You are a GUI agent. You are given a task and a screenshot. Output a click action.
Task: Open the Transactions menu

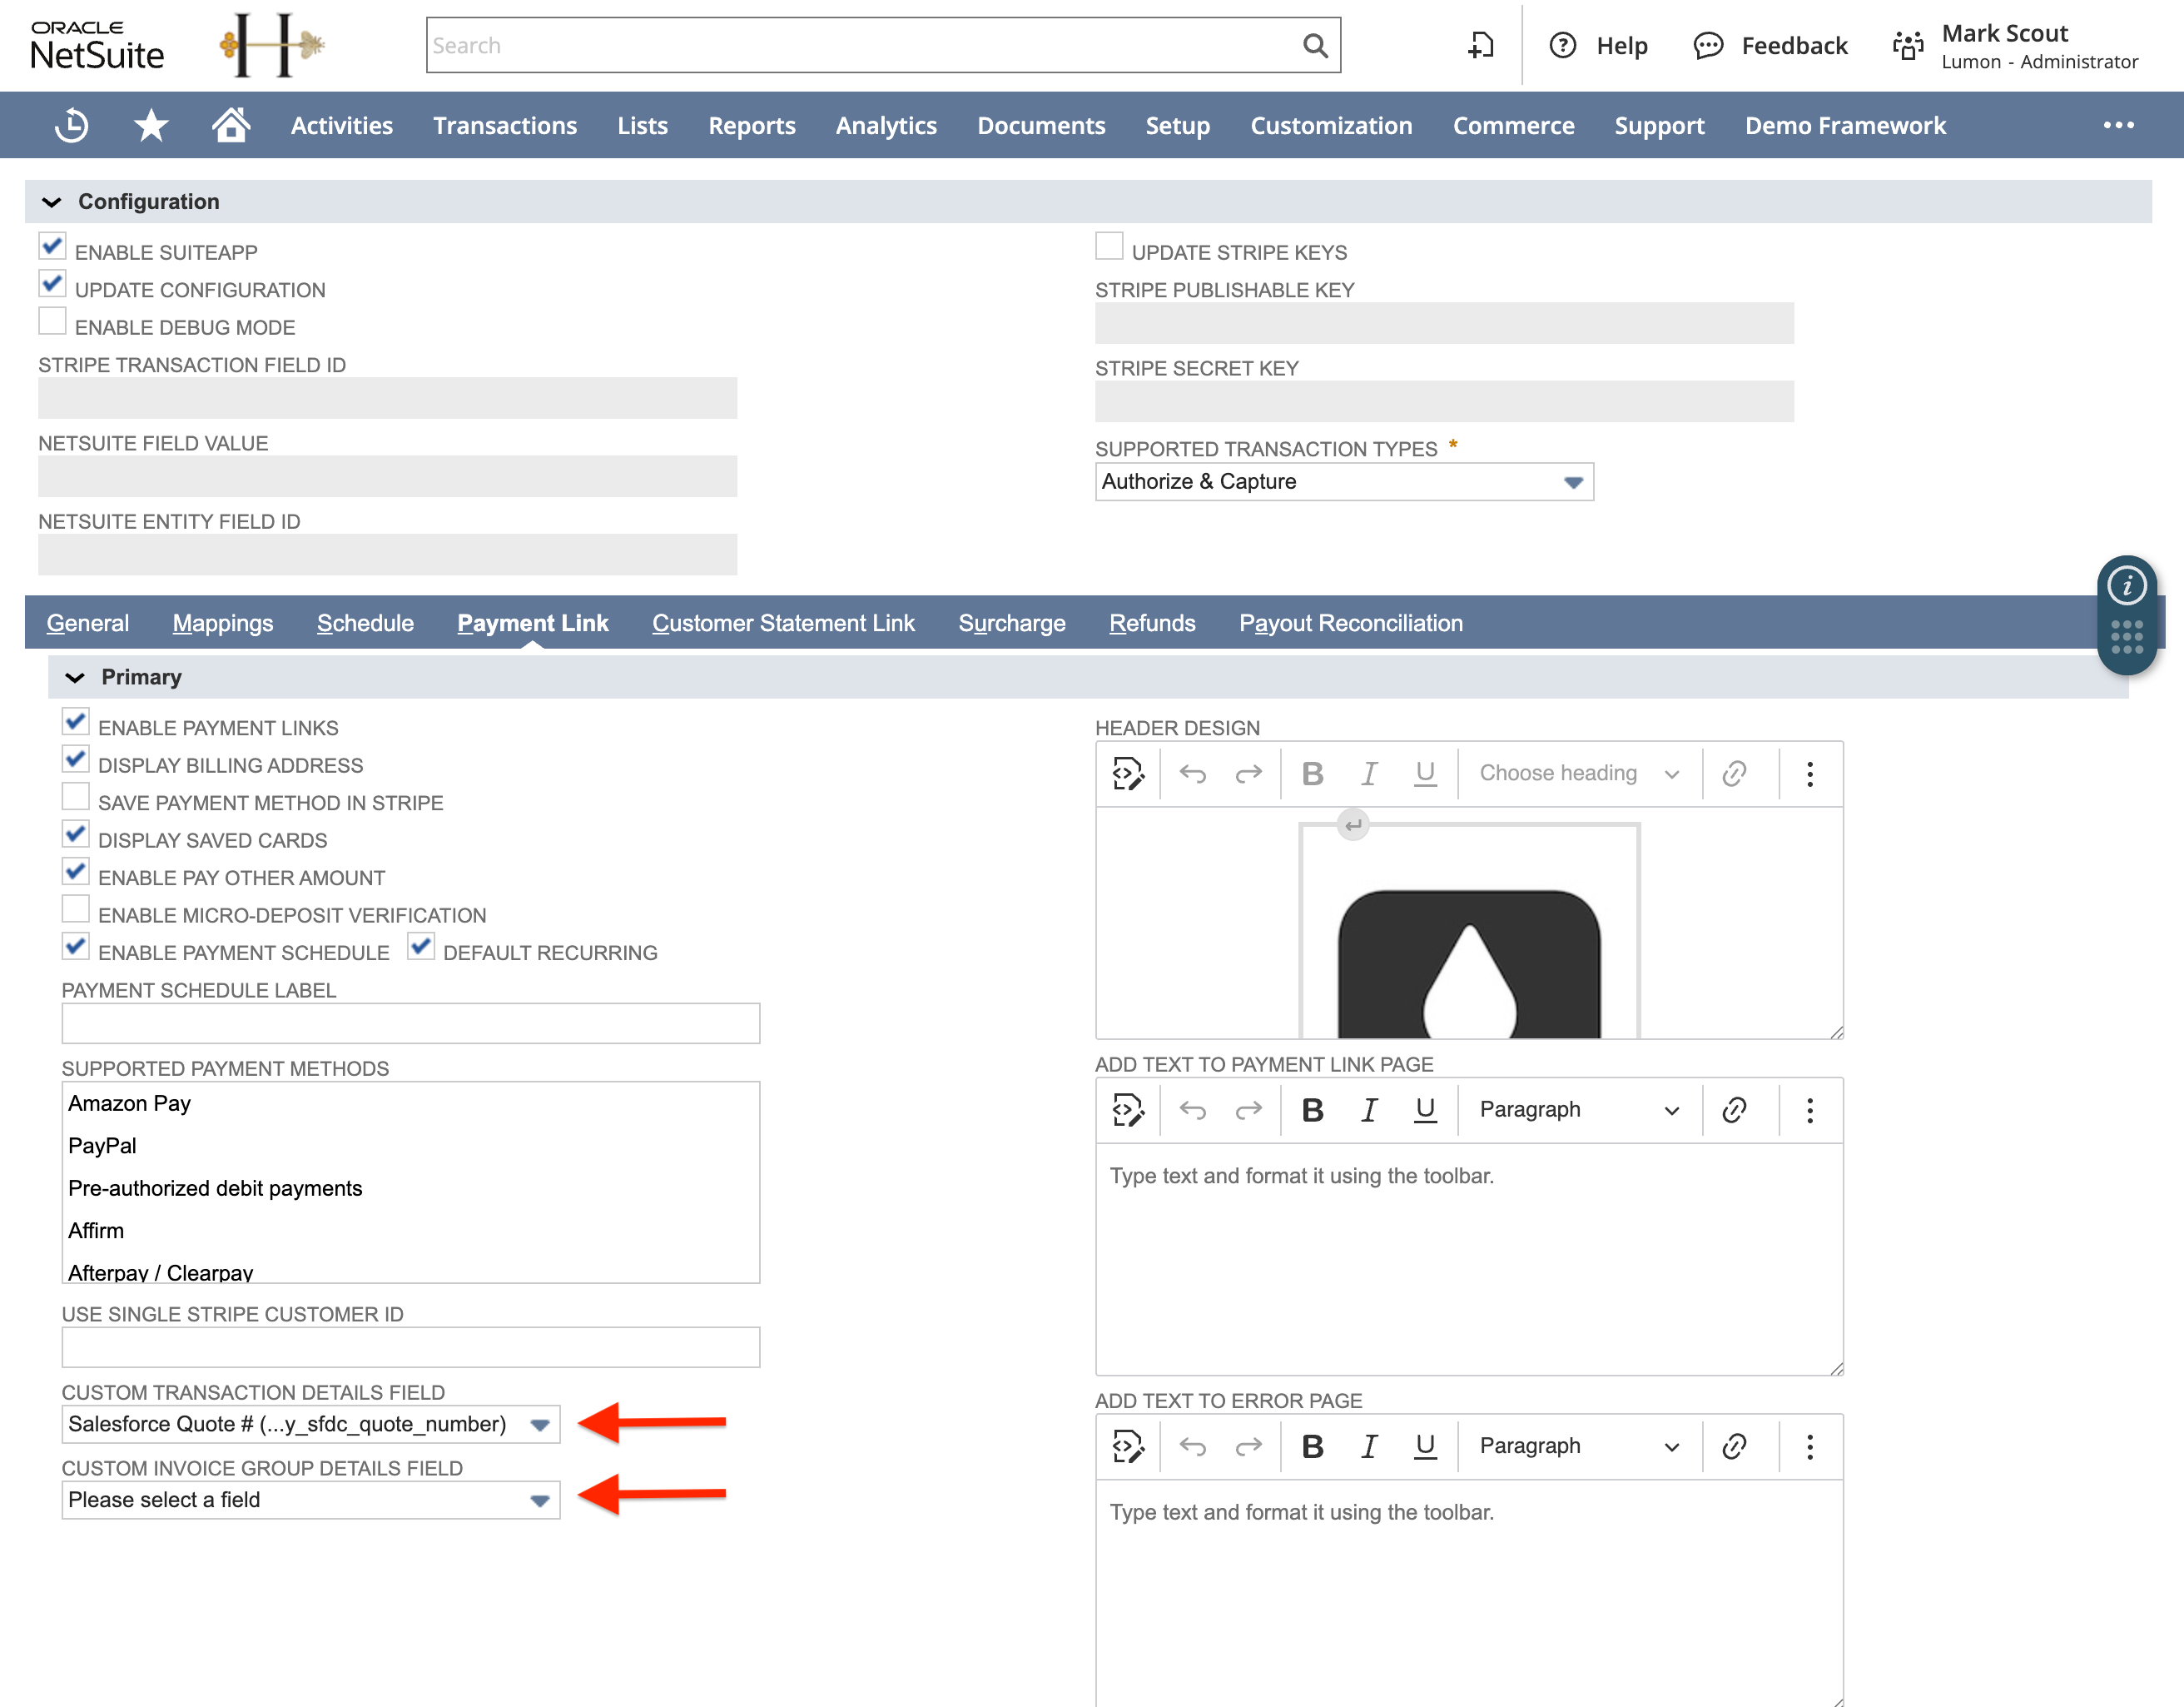(x=505, y=125)
